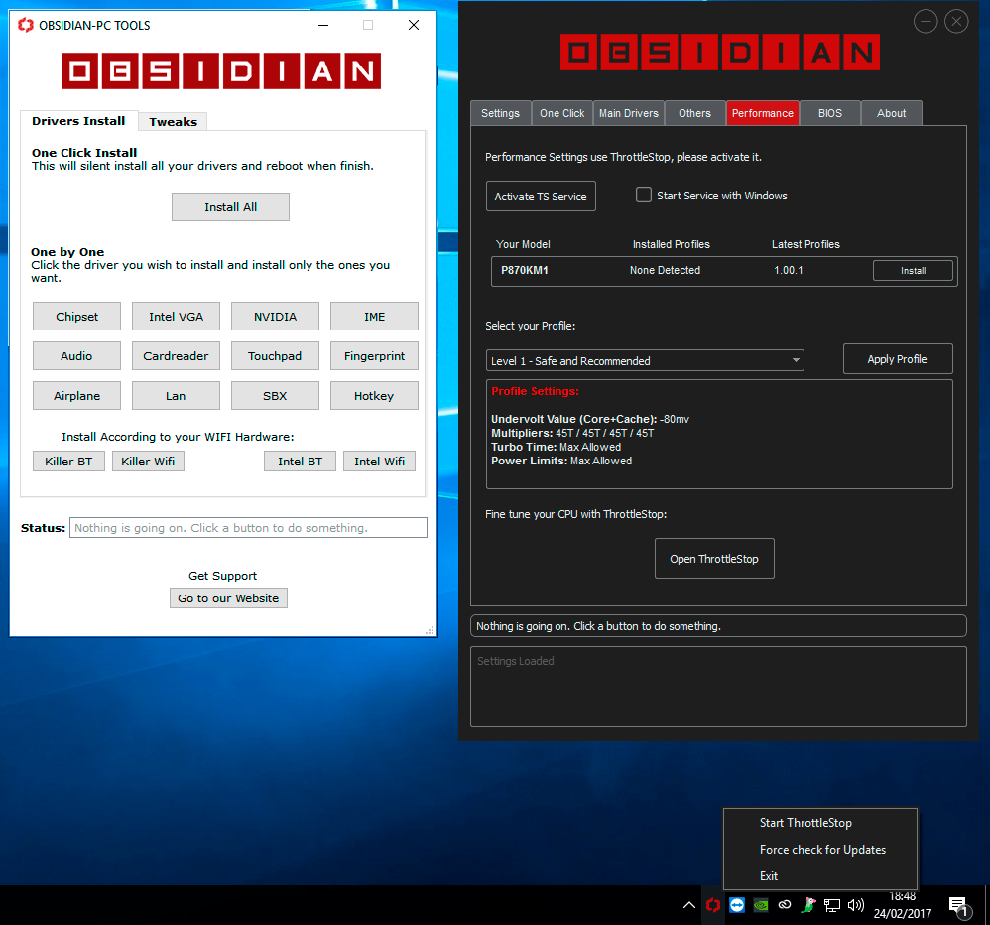Click the Obsidian logo icon in title bar

[x=25, y=25]
